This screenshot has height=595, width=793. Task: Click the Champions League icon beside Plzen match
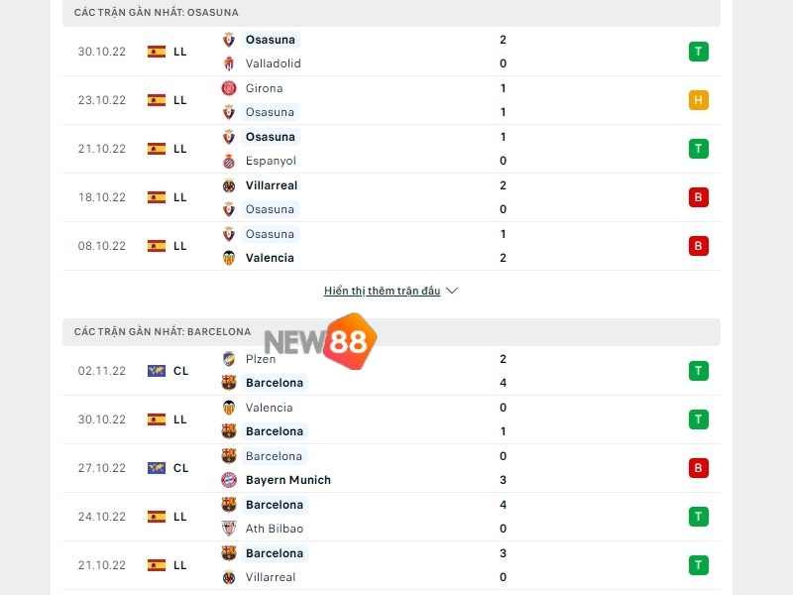point(157,371)
